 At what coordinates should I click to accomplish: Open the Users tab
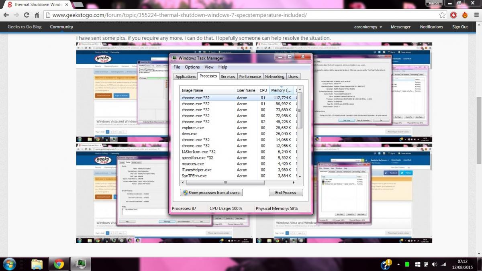pyautogui.click(x=293, y=77)
